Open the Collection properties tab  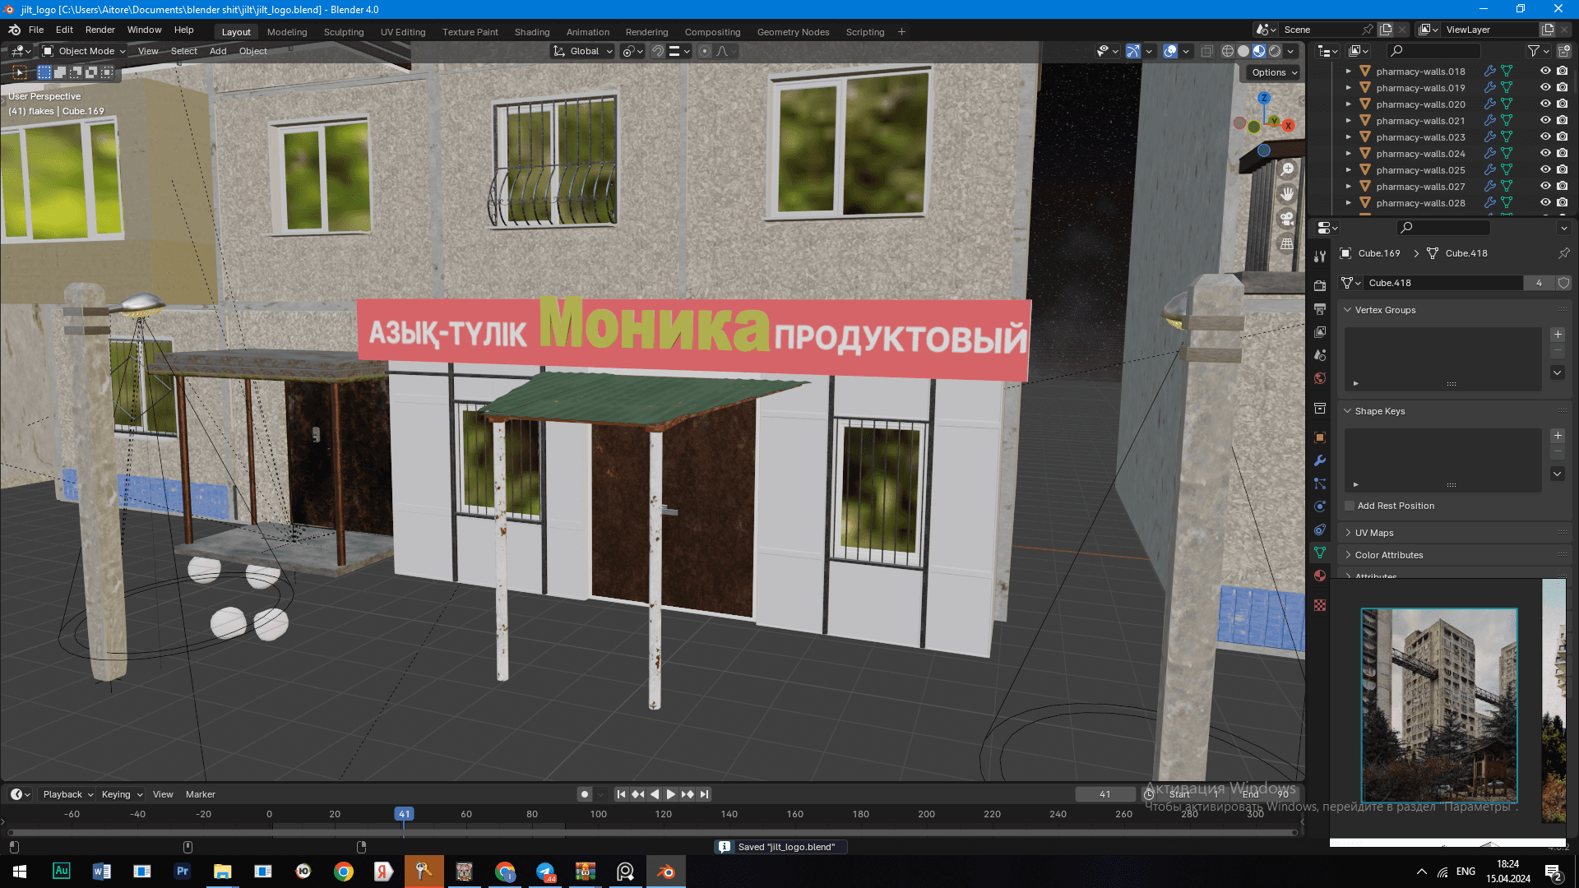[x=1320, y=408]
